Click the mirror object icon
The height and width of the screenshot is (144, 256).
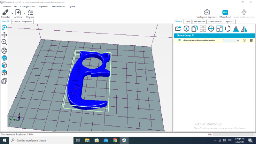[x=244, y=29]
